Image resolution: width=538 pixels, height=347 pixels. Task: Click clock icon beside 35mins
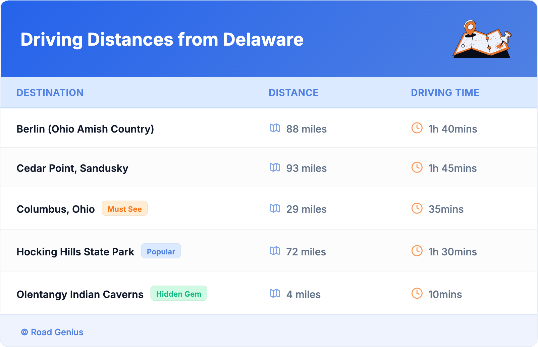click(x=417, y=208)
